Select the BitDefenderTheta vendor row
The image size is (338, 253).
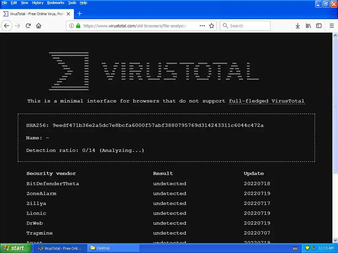point(148,183)
